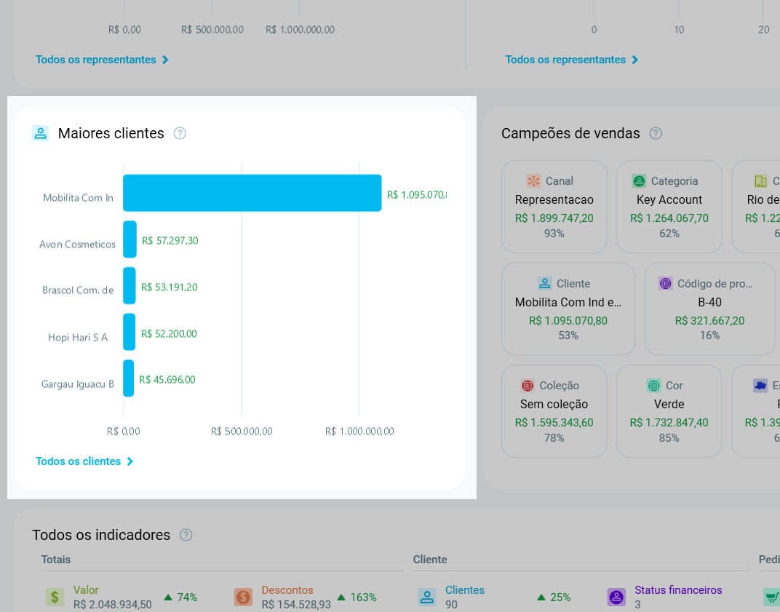Click the Hopi Hari S A chart bar
The image size is (780, 612).
pyautogui.click(x=130, y=332)
